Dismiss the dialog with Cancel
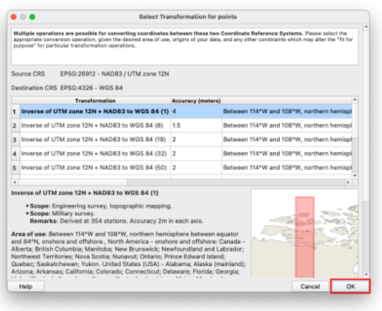This screenshot has height=311, width=382. click(x=310, y=286)
